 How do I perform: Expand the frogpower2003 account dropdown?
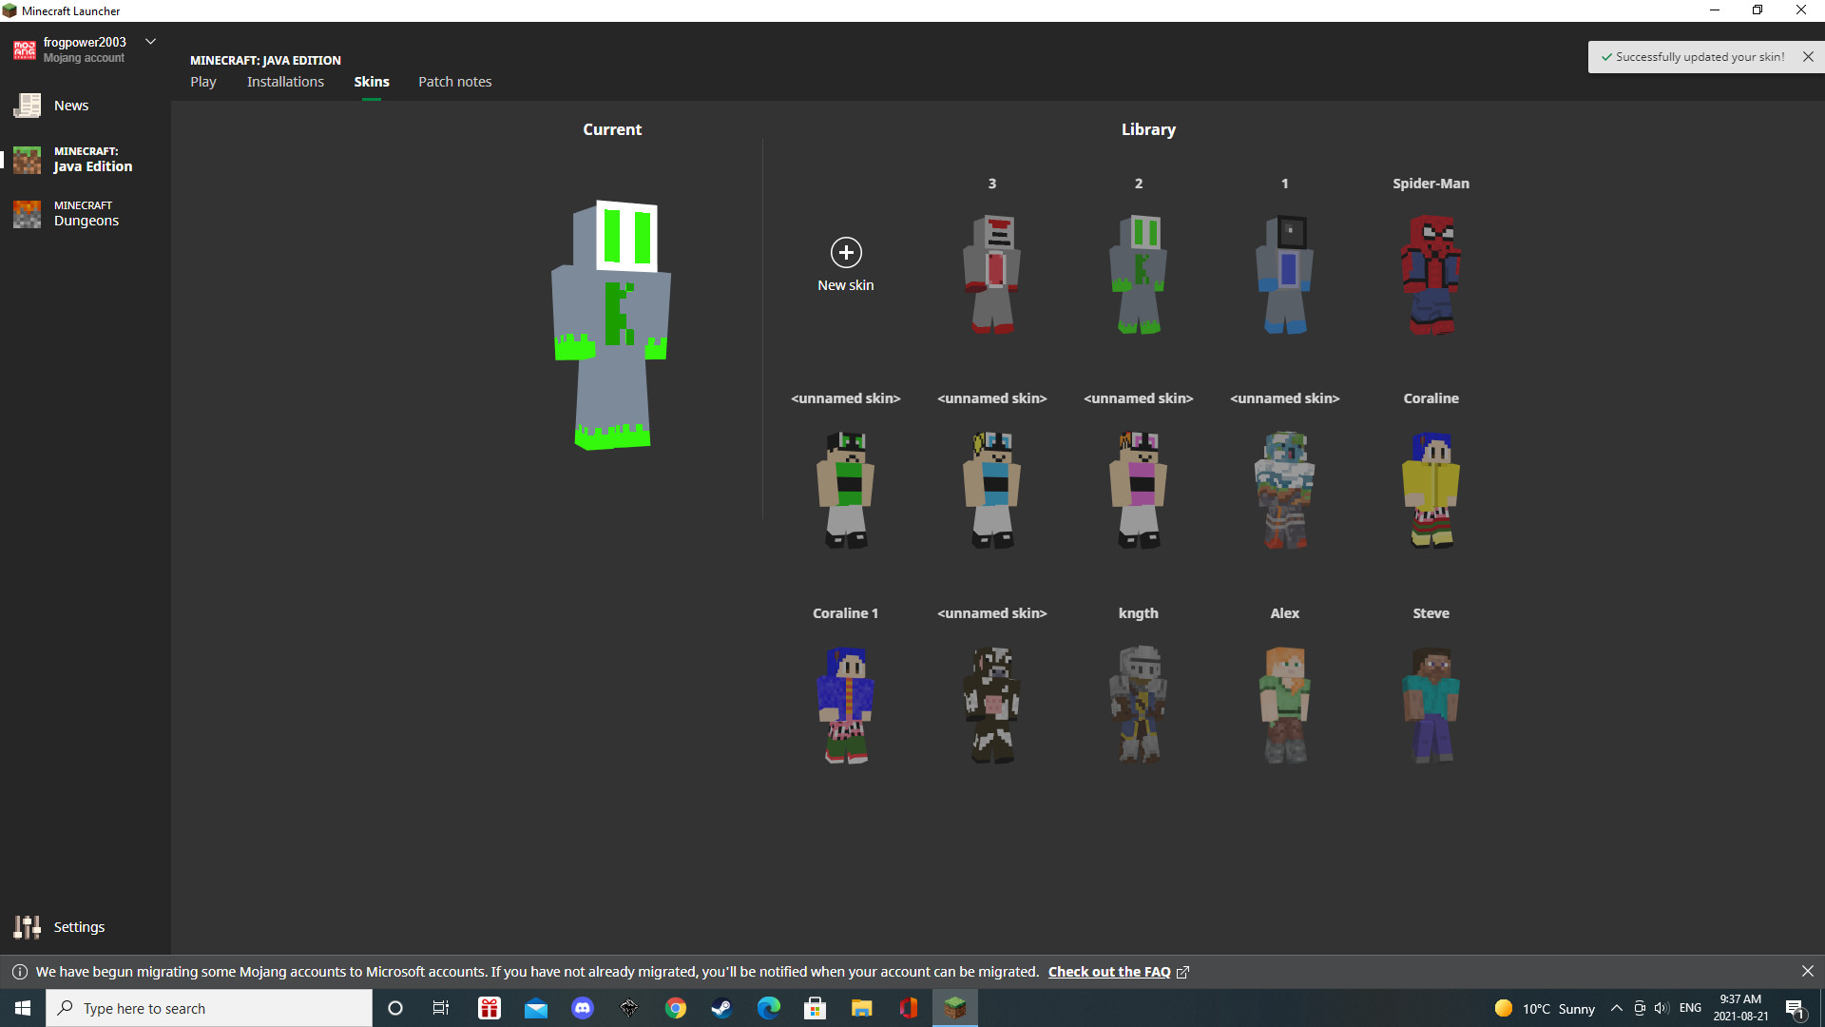[151, 41]
